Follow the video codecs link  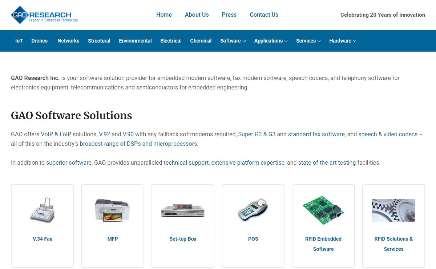point(400,134)
